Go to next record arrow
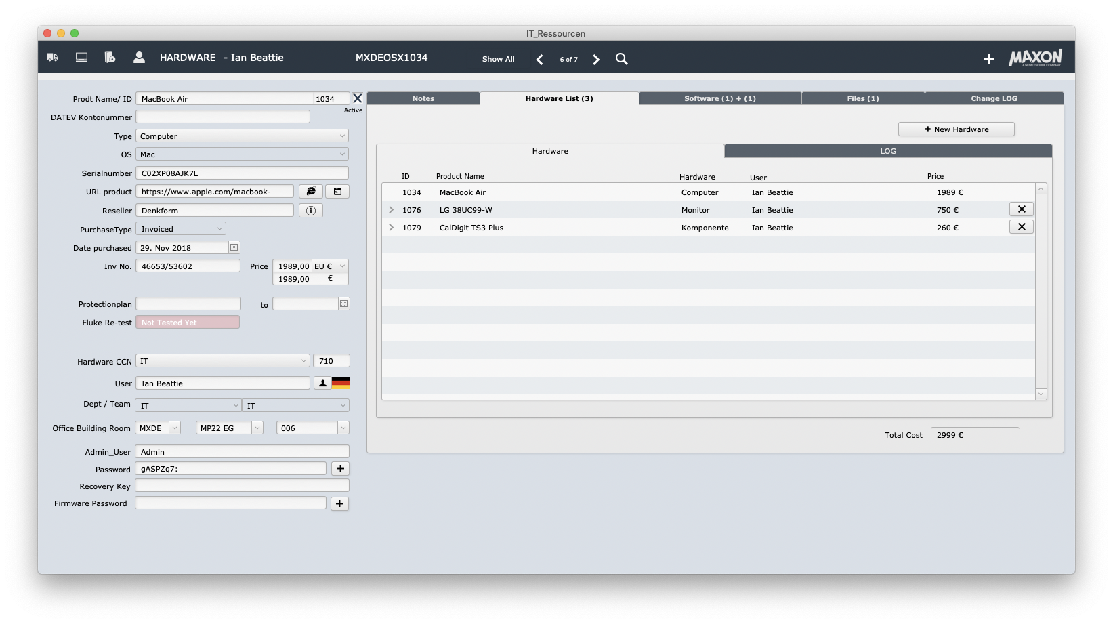 coord(596,60)
